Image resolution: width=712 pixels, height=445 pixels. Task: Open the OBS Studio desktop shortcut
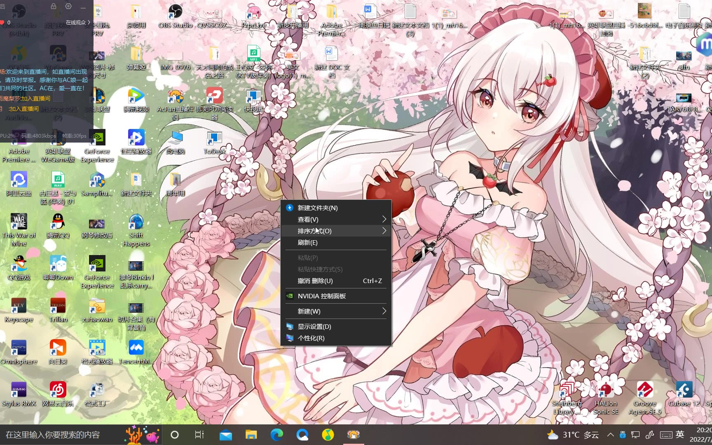pos(176,16)
